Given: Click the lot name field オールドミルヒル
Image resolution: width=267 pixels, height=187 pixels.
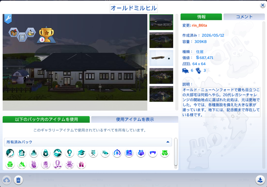Looking at the screenshot, I should click(133, 8).
